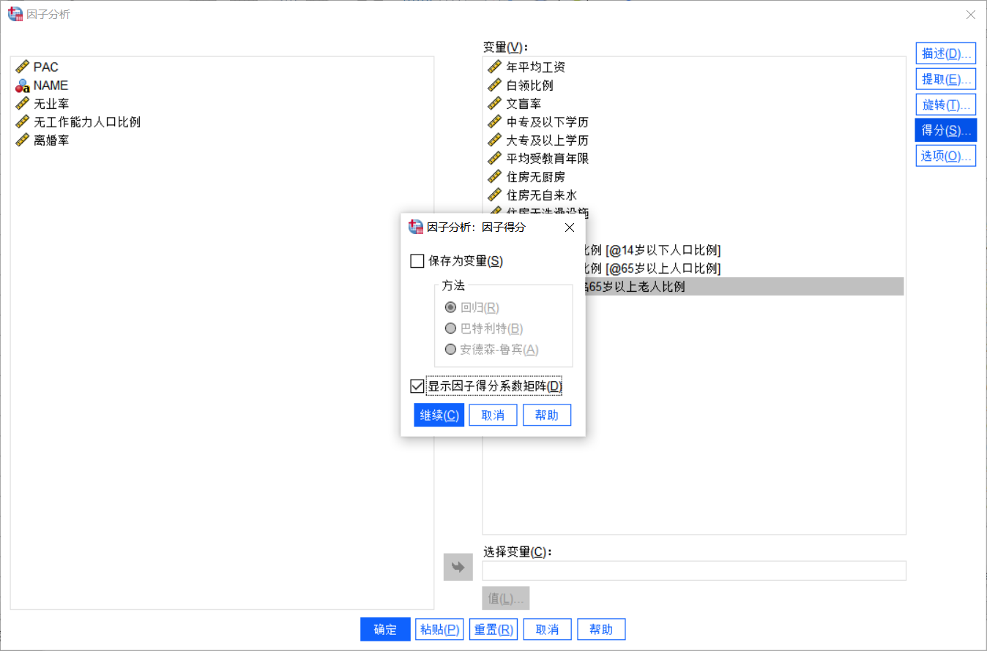Image resolution: width=987 pixels, height=651 pixels.
Task: Click the SPSS logo in the 因子分析 title bar
Action: tap(15, 14)
